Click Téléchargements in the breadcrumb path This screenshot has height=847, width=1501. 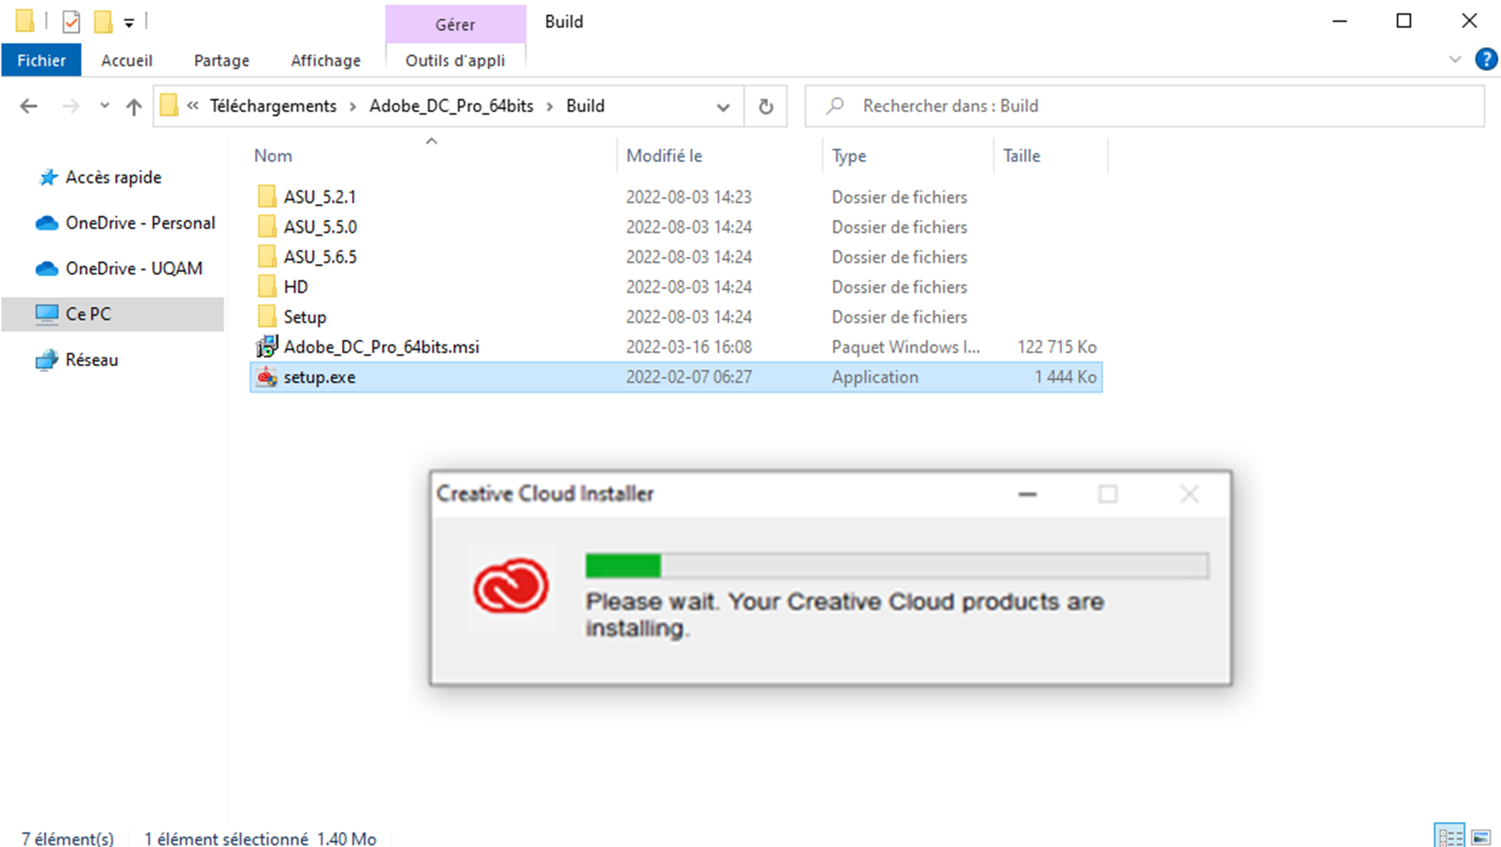tap(273, 106)
